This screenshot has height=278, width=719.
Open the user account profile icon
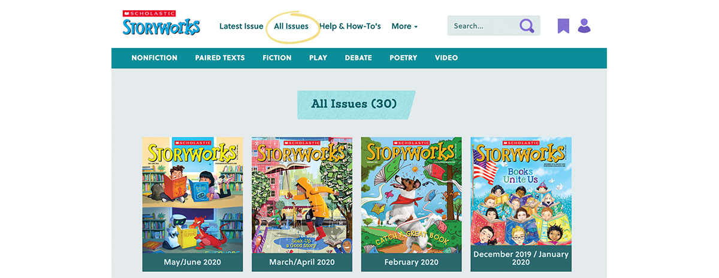(x=584, y=26)
